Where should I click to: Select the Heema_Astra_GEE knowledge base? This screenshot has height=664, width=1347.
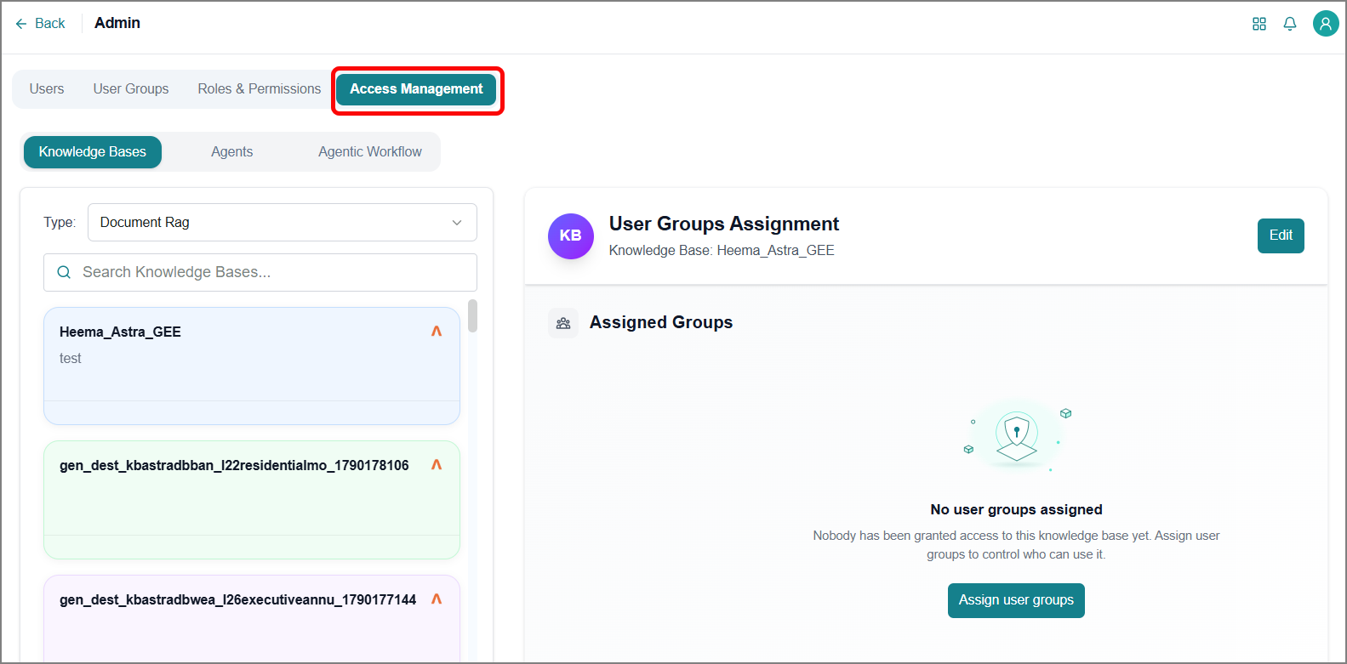[252, 366]
